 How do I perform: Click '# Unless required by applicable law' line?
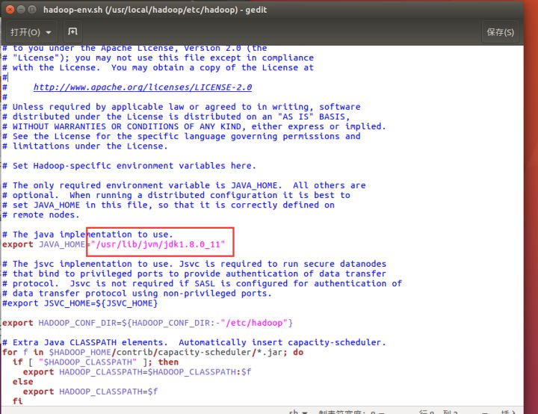pos(181,107)
